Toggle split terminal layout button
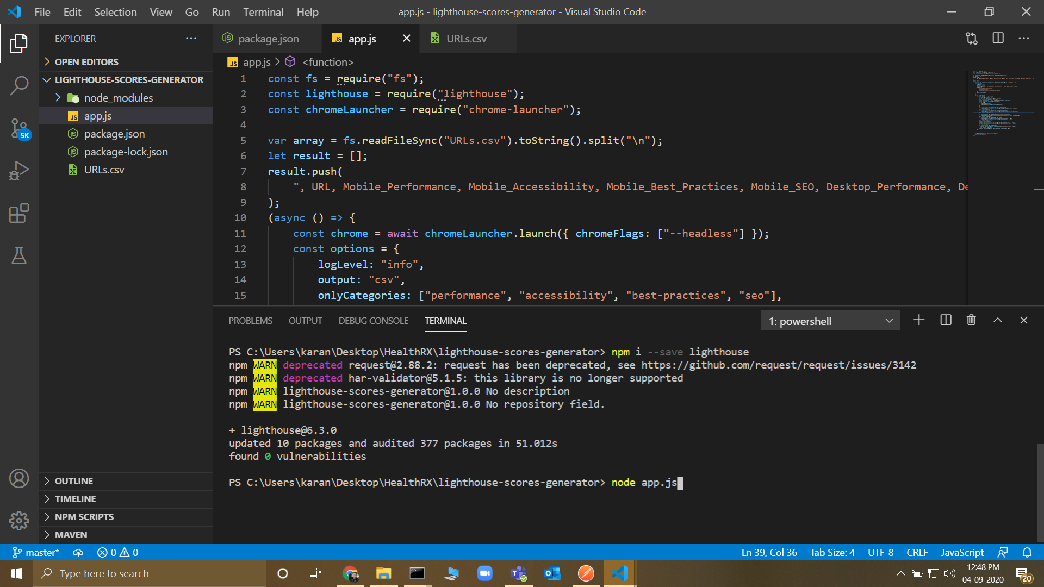The width and height of the screenshot is (1044, 587). point(946,320)
